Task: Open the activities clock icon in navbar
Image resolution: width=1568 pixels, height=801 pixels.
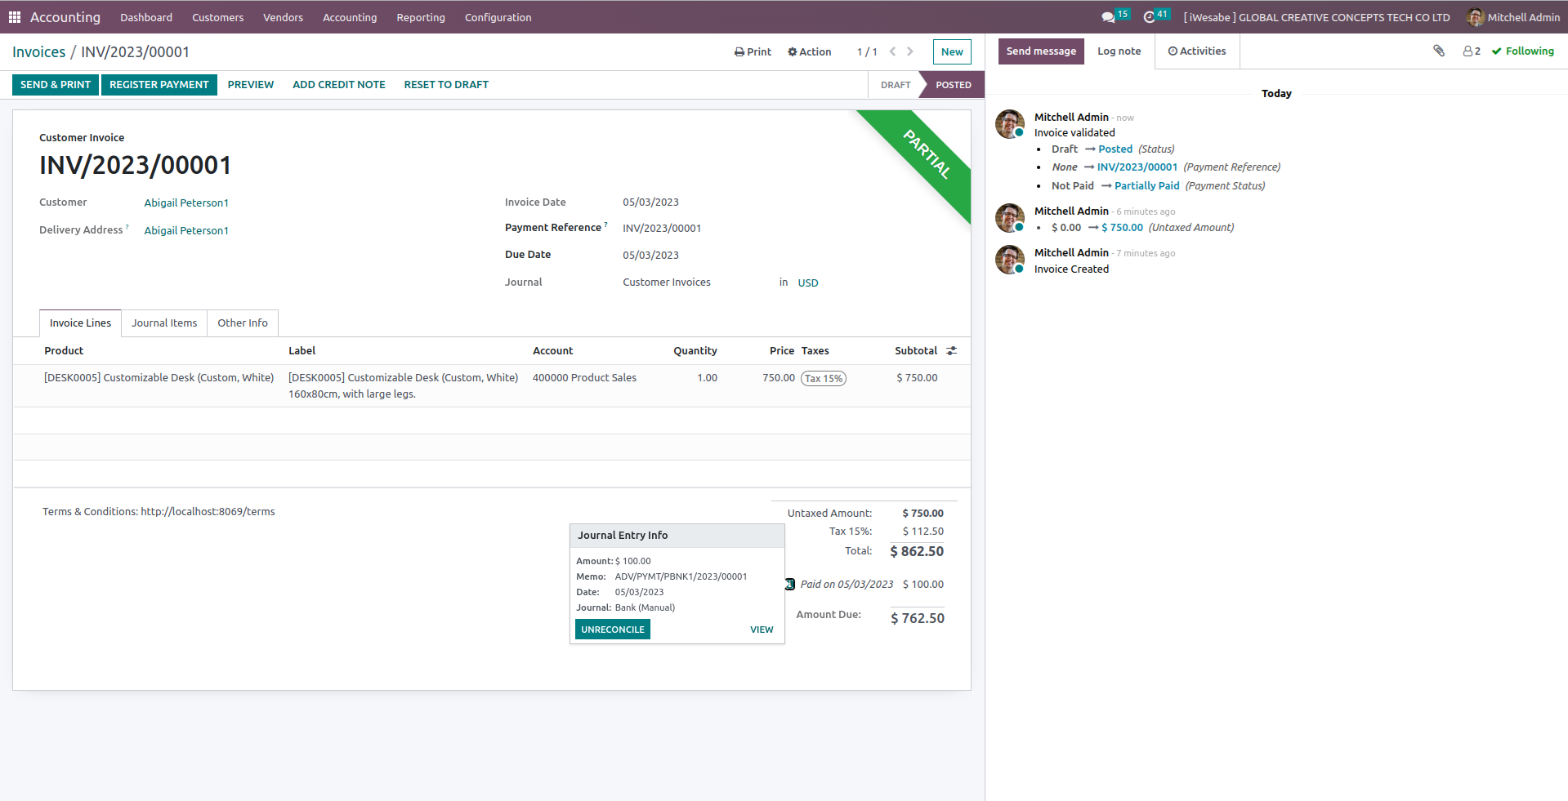Action: coord(1149,17)
